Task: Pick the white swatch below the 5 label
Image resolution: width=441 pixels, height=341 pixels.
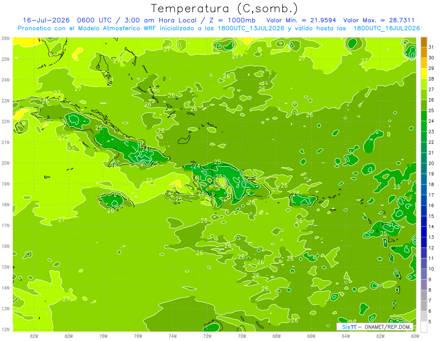Action: [x=424, y=327]
